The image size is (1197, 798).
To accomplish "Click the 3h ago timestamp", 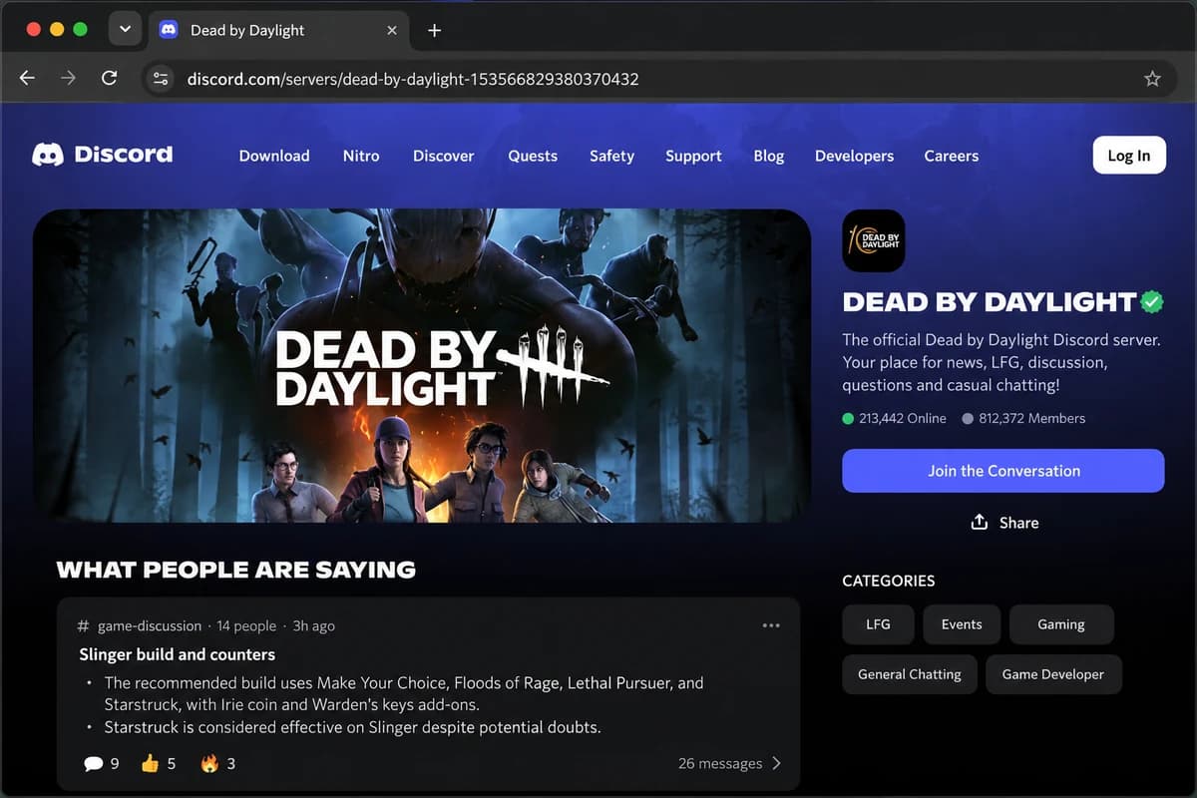I will 313,626.
